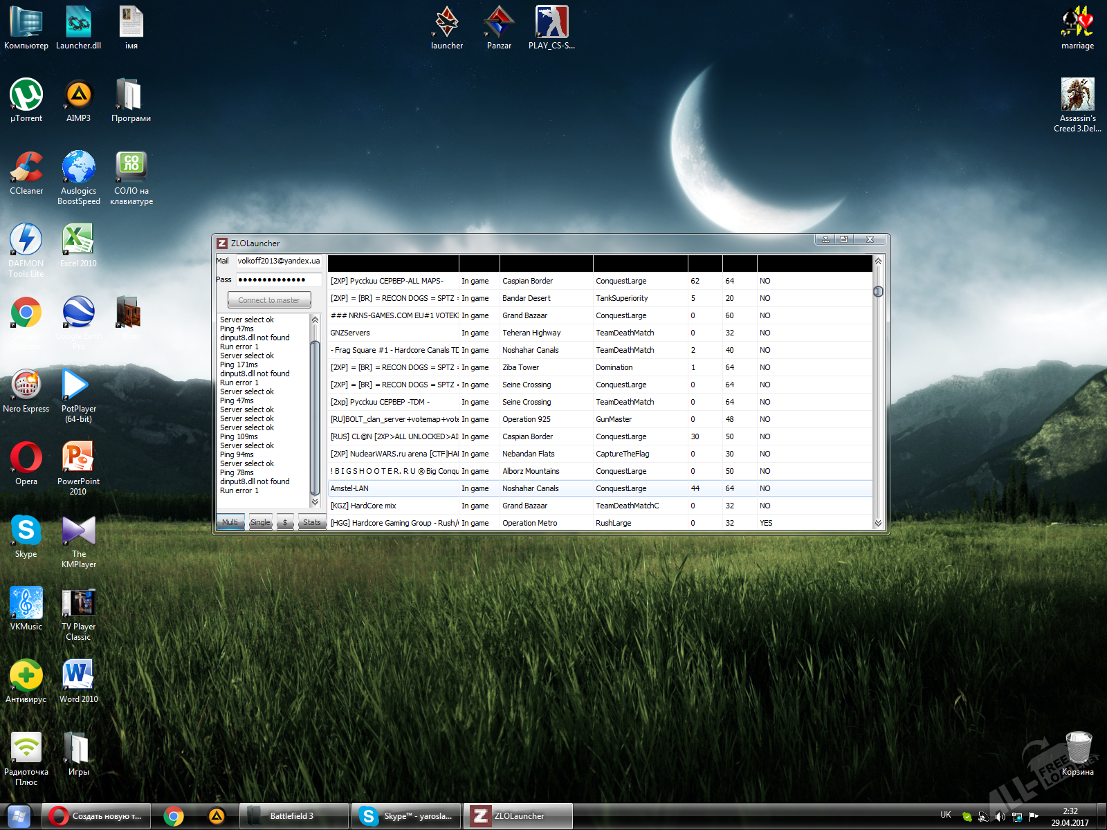Open the µTorrent desktop icon
The width and height of the screenshot is (1107, 830).
[x=26, y=95]
